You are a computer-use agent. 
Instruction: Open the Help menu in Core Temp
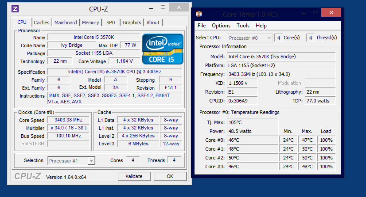pyautogui.click(x=261, y=26)
